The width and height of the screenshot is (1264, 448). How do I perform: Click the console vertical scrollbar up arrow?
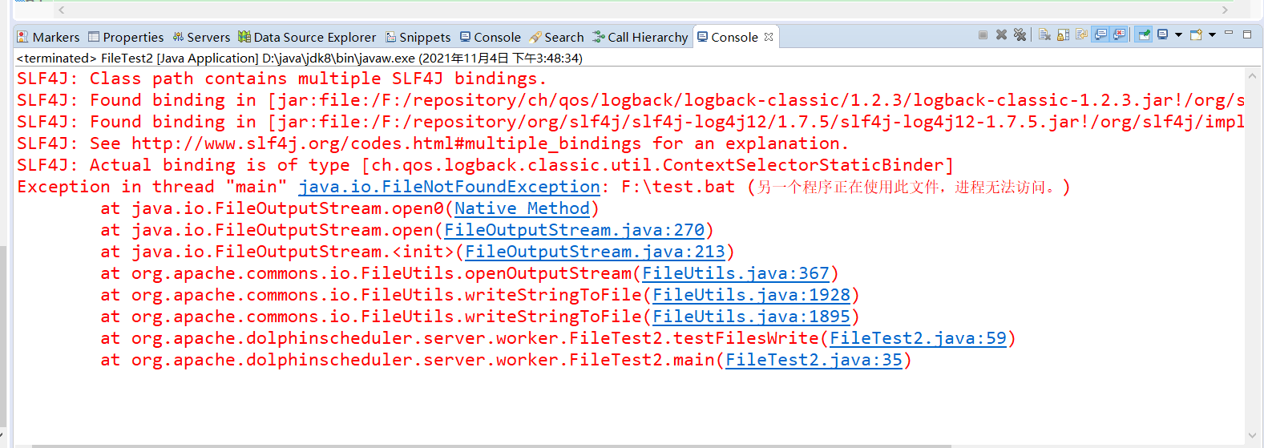(1253, 76)
